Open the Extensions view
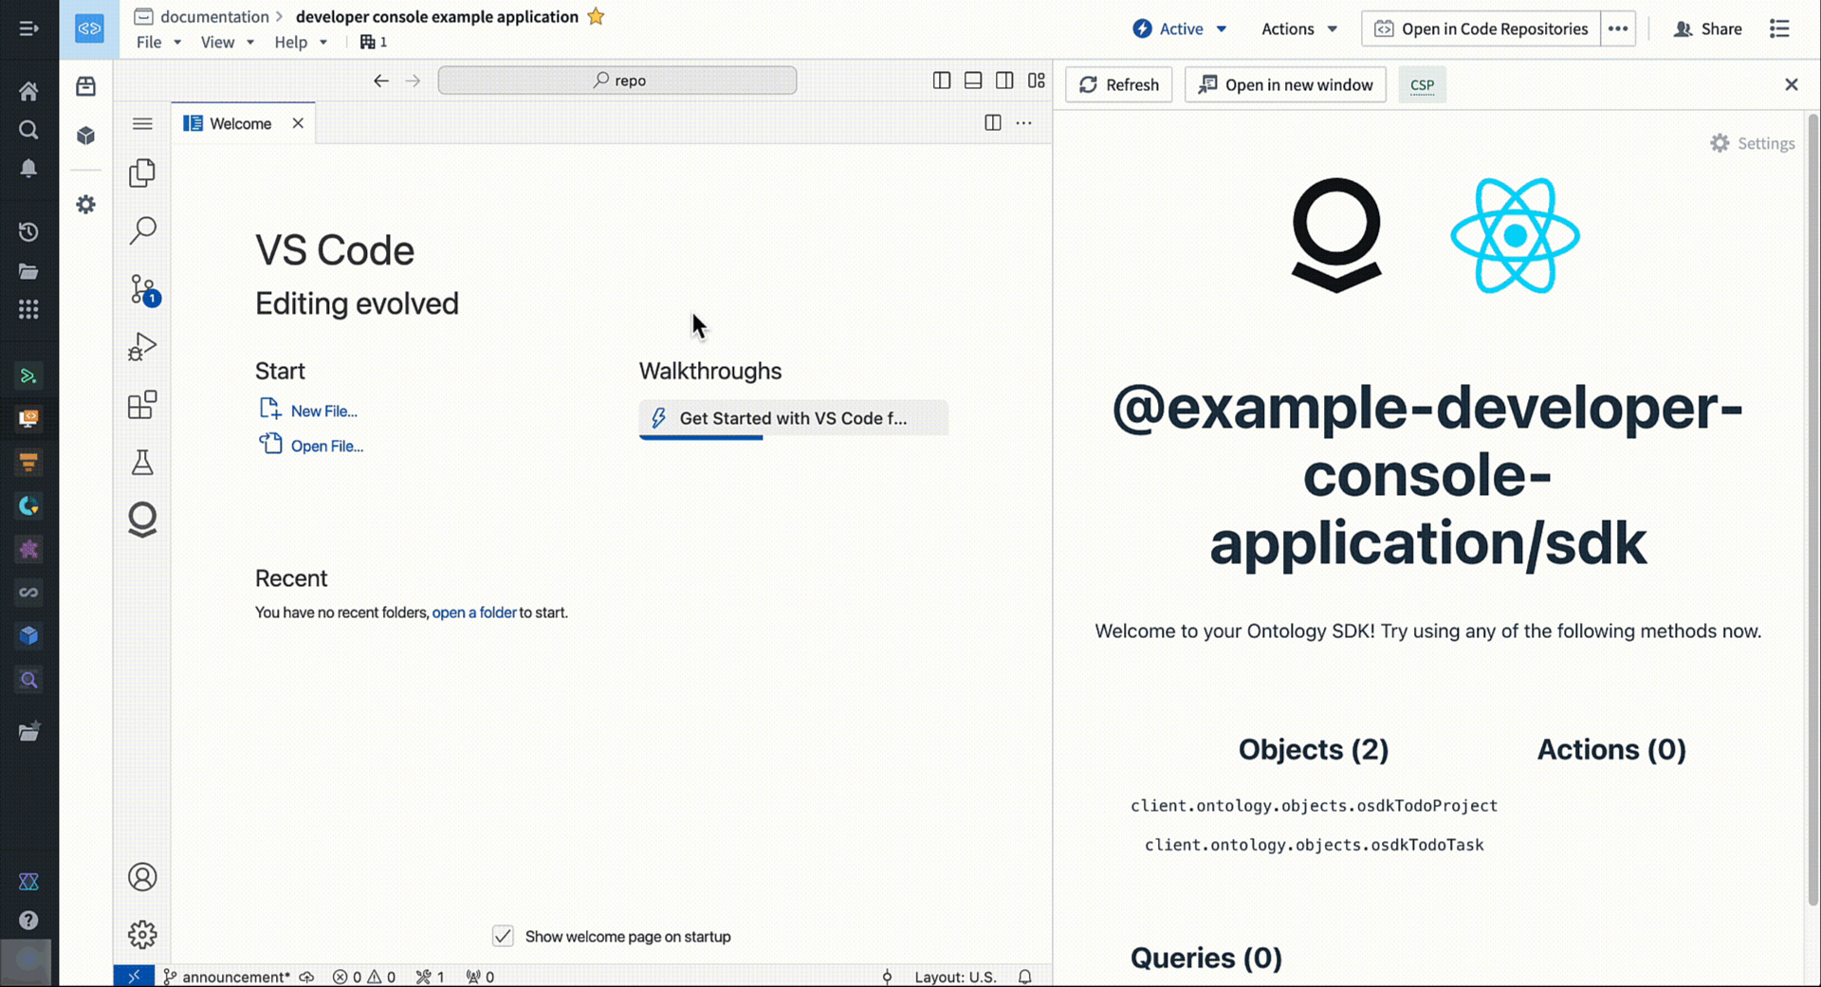The image size is (1821, 987). [x=142, y=405]
